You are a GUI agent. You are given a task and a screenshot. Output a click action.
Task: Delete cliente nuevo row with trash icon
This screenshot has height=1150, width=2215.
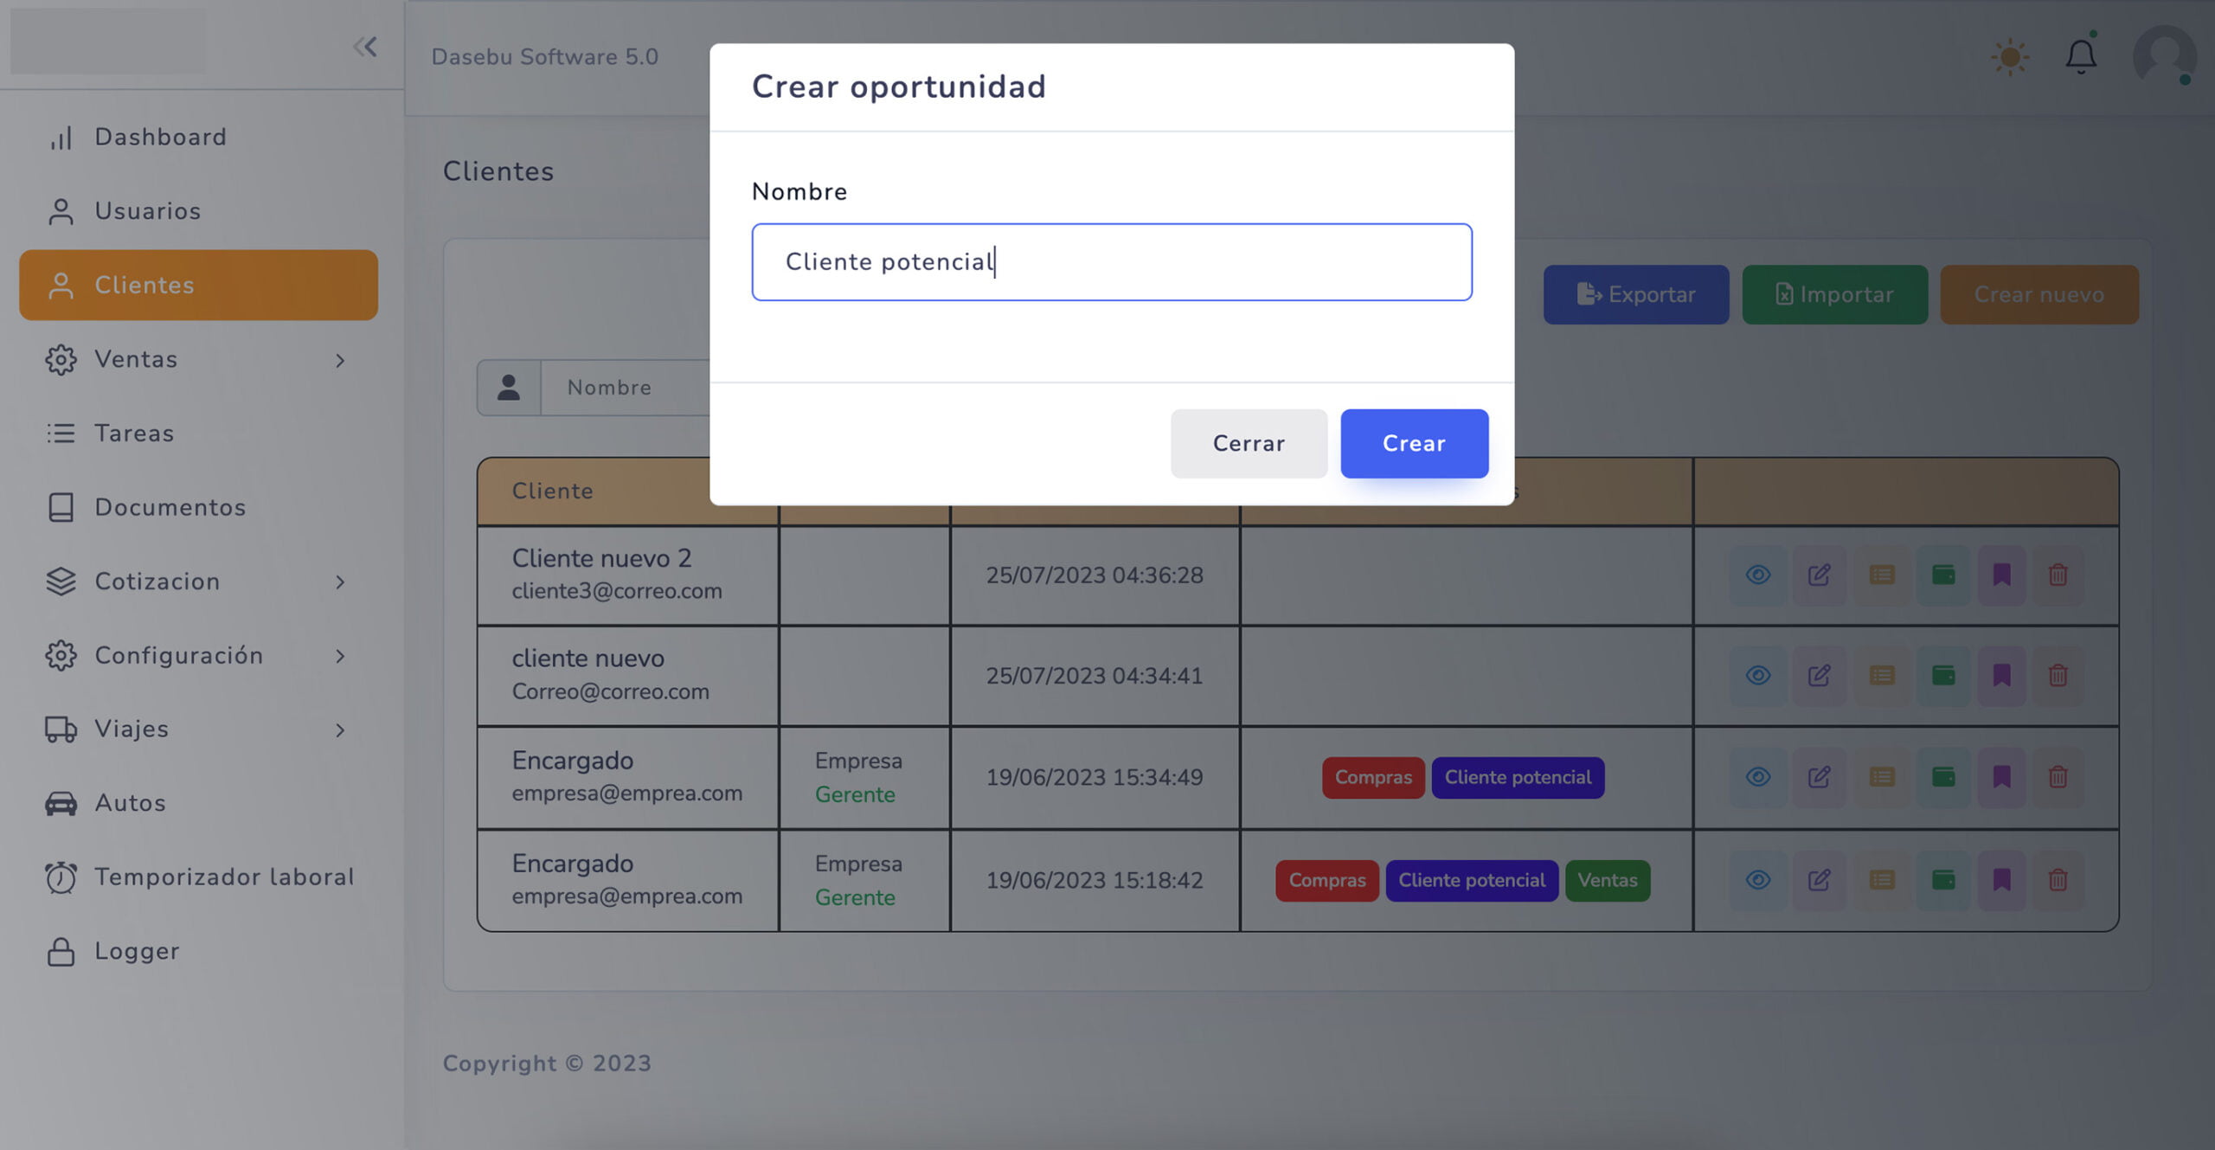point(2058,675)
